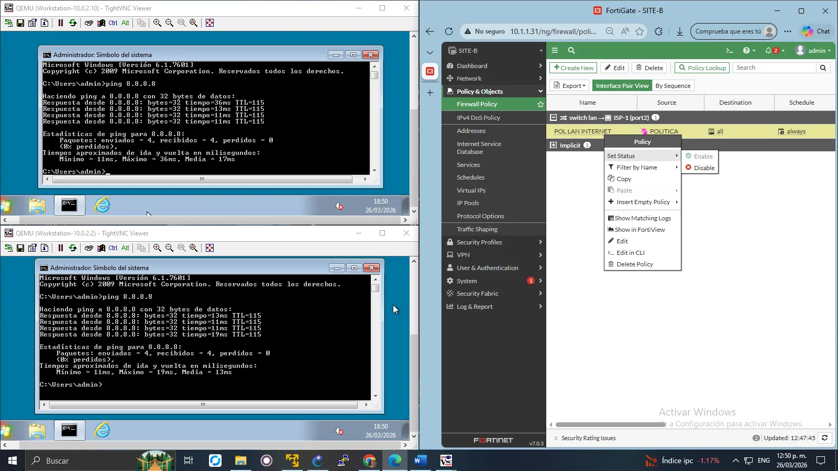
Task: Click the magnifier button beside Search field
Action: tap(823, 68)
